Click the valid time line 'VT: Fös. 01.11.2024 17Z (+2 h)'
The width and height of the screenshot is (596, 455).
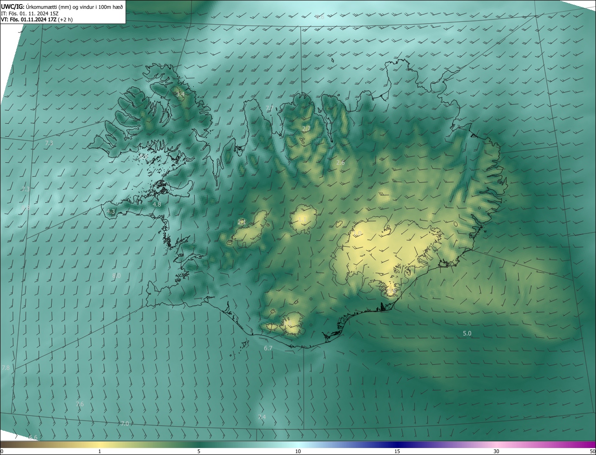(x=37, y=20)
